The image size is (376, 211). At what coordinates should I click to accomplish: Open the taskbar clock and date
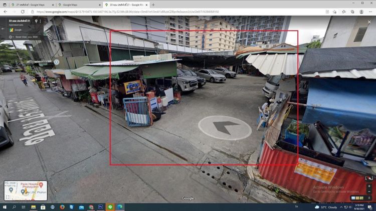pyautogui.click(x=359, y=207)
